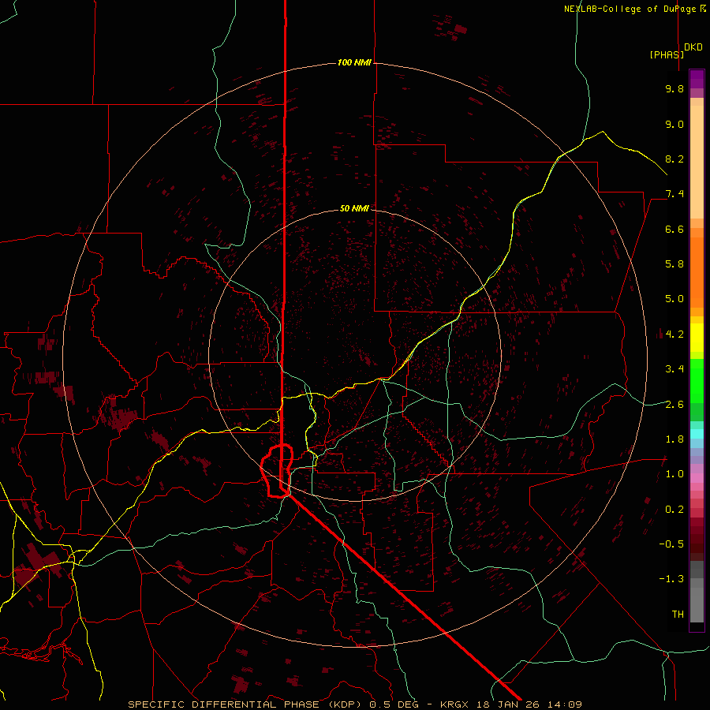The height and width of the screenshot is (710, 710).
Task: Click the thick red polygon outline on map
Action: click(x=277, y=472)
